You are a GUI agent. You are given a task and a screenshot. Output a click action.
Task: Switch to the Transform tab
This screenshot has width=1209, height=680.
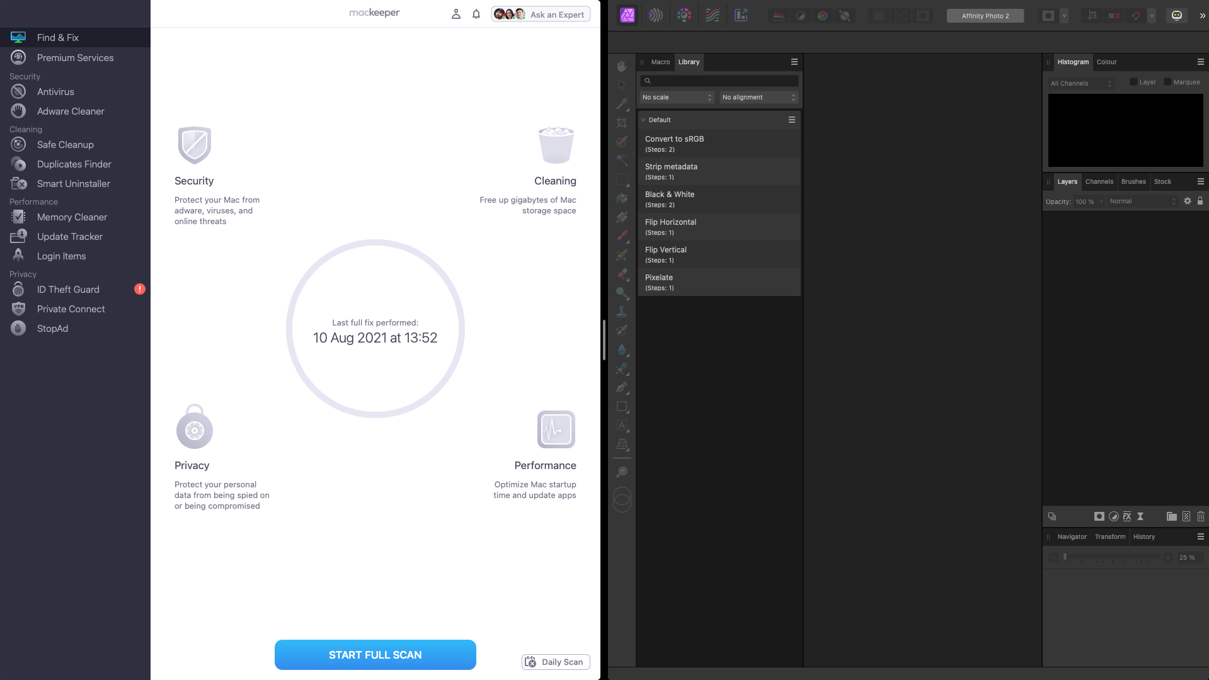pos(1110,536)
